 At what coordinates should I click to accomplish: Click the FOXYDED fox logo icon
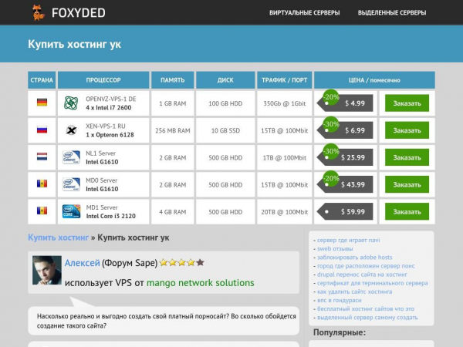[38, 12]
